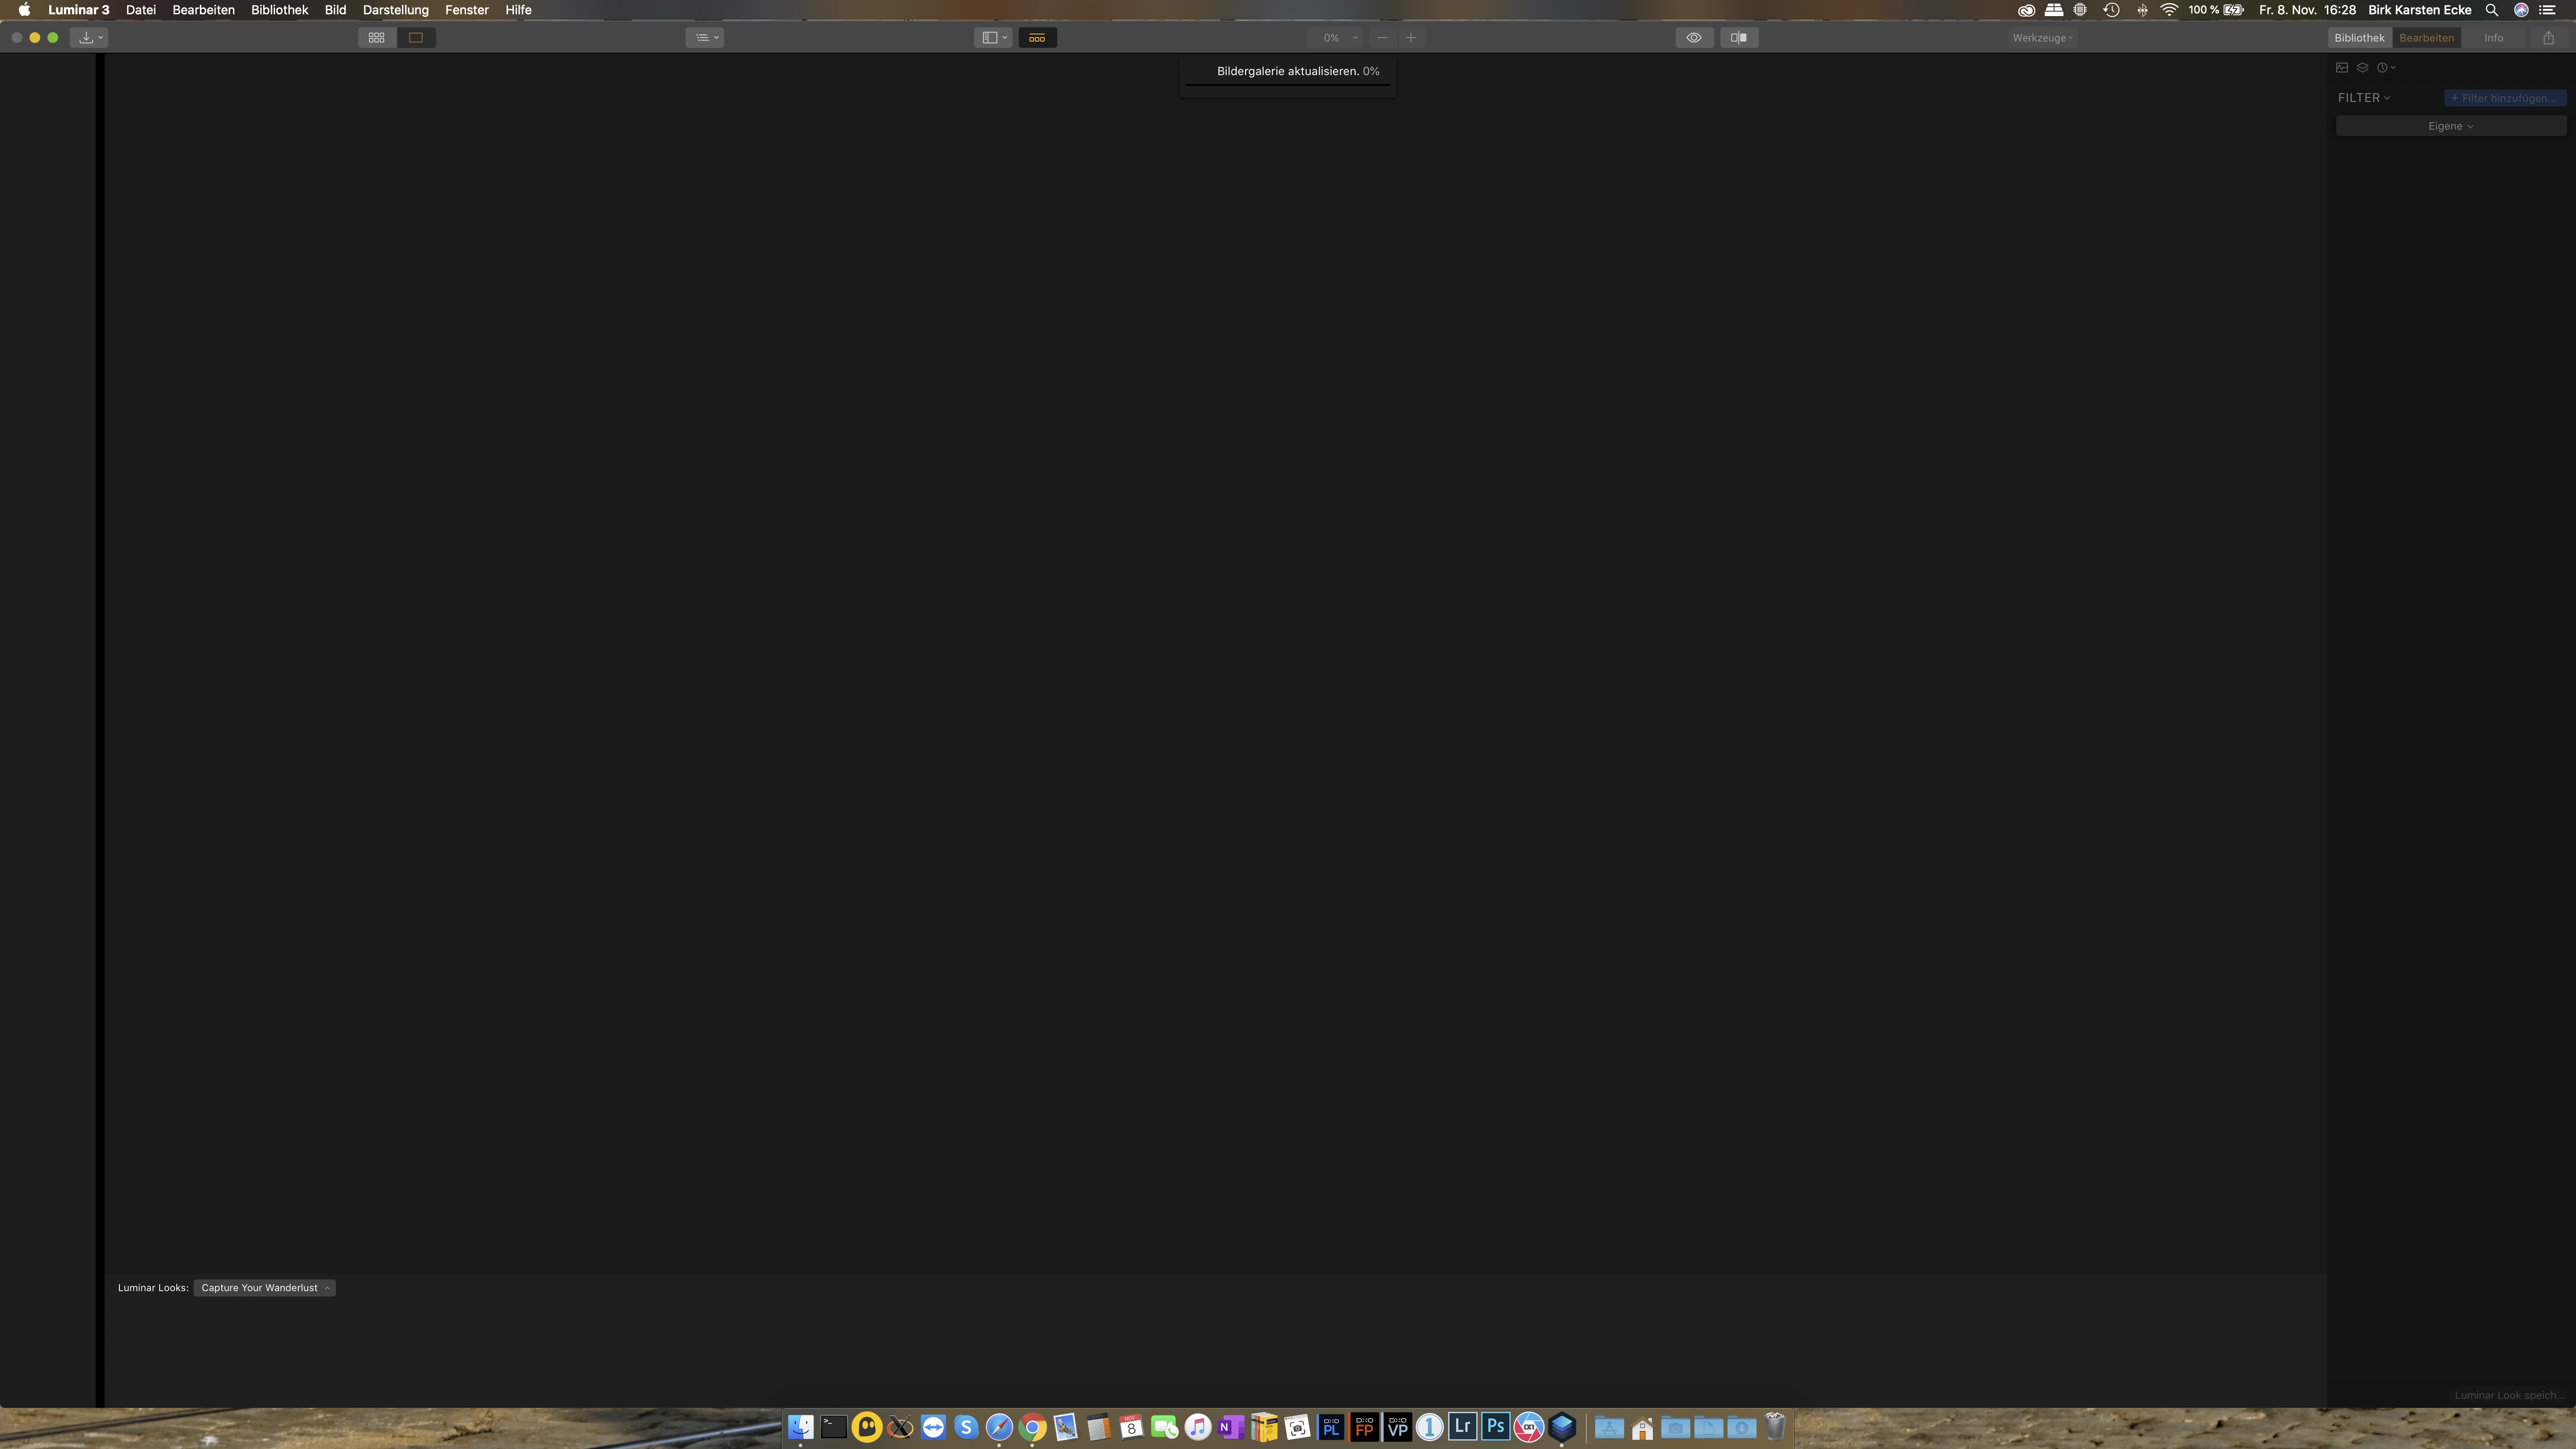Open the Apple menu
This screenshot has width=2576, height=1449.
click(24, 10)
